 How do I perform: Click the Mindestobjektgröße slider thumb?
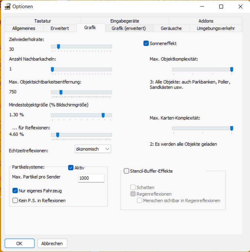tap(103, 115)
